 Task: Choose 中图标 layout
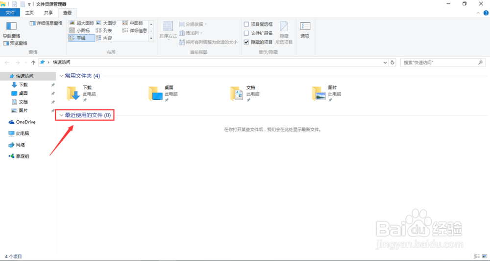[x=132, y=23]
